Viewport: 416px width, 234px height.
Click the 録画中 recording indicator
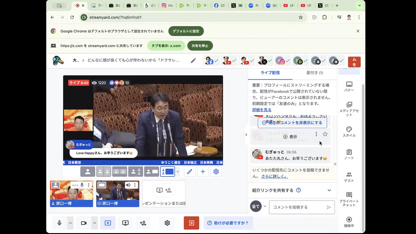(349, 222)
